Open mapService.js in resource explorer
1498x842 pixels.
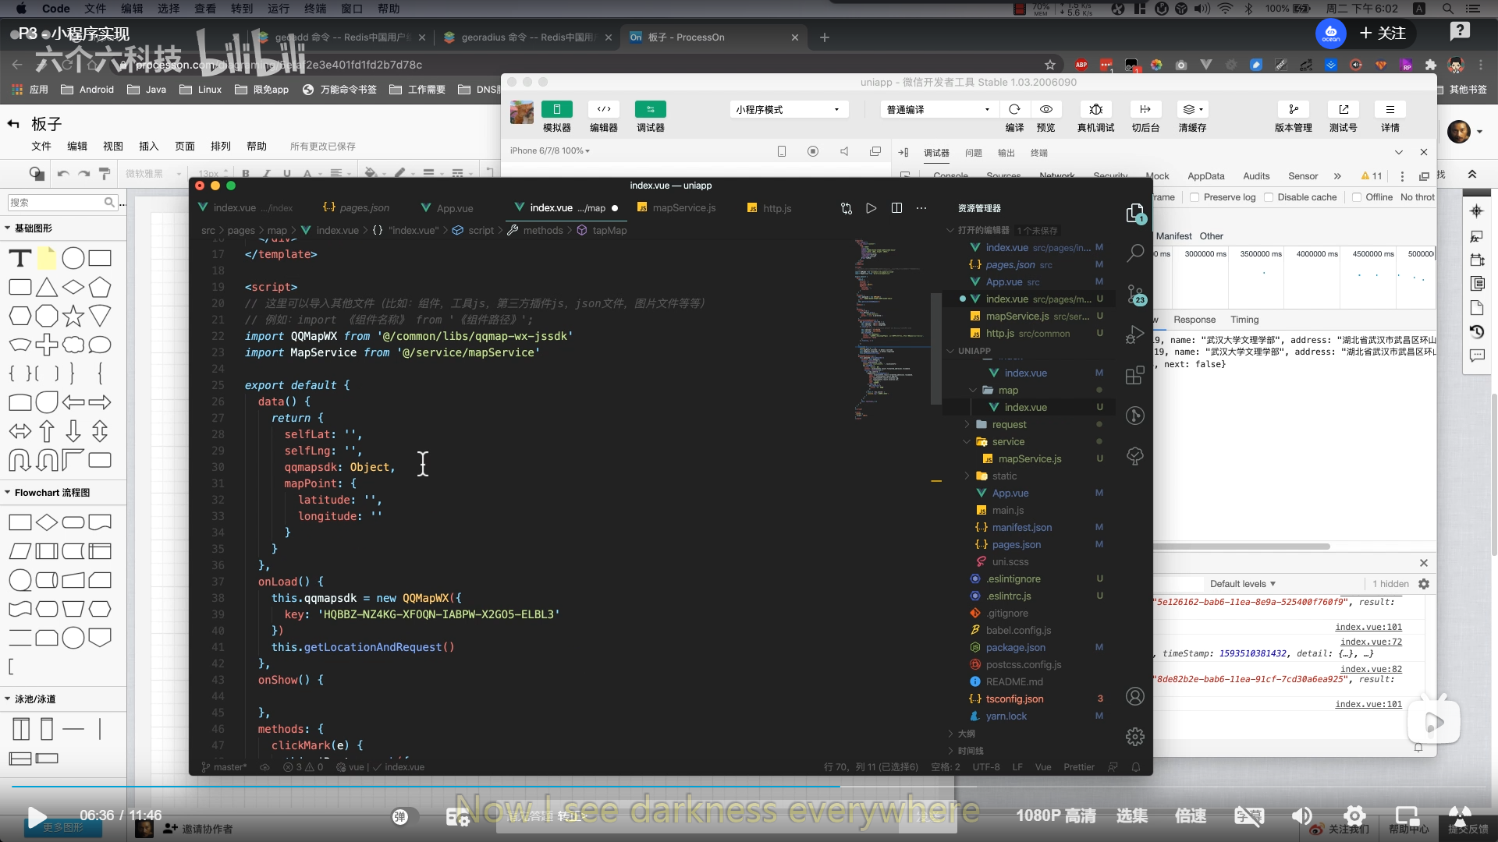pyautogui.click(x=1026, y=458)
